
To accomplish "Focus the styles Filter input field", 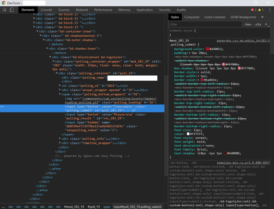I will pyautogui.click(x=205, y=24).
